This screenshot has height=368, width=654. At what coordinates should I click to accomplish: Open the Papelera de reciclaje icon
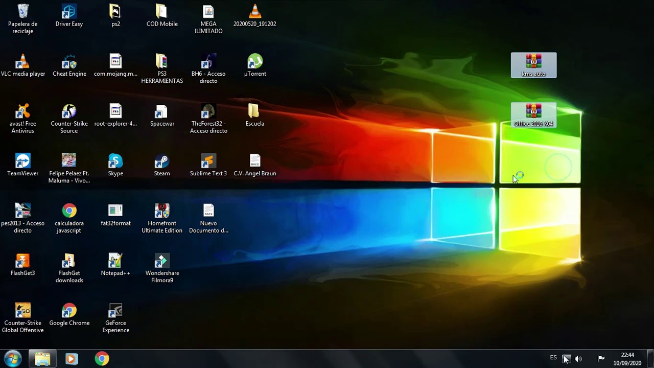(x=23, y=19)
